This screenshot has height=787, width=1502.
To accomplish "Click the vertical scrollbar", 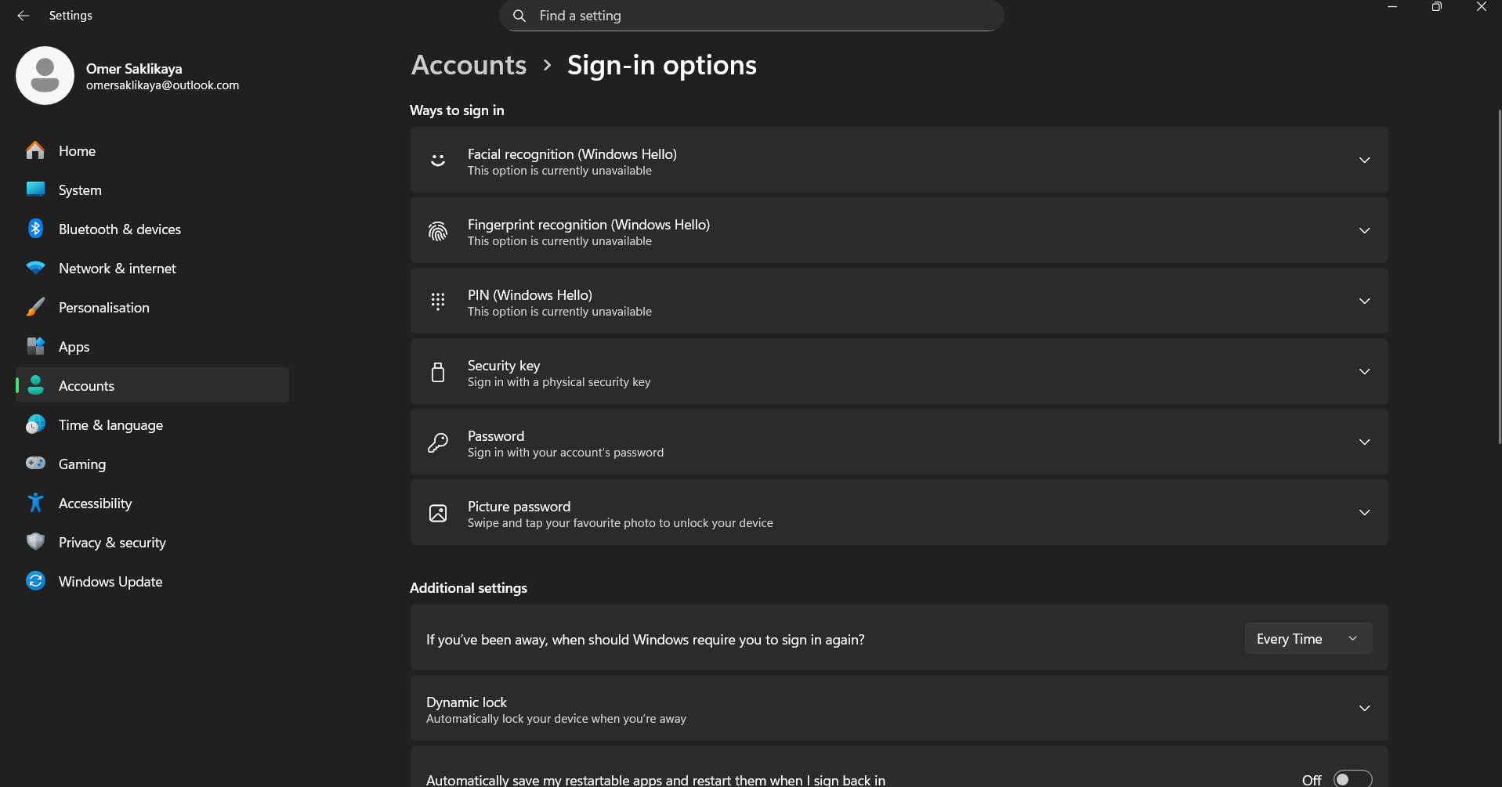I will [1499, 278].
